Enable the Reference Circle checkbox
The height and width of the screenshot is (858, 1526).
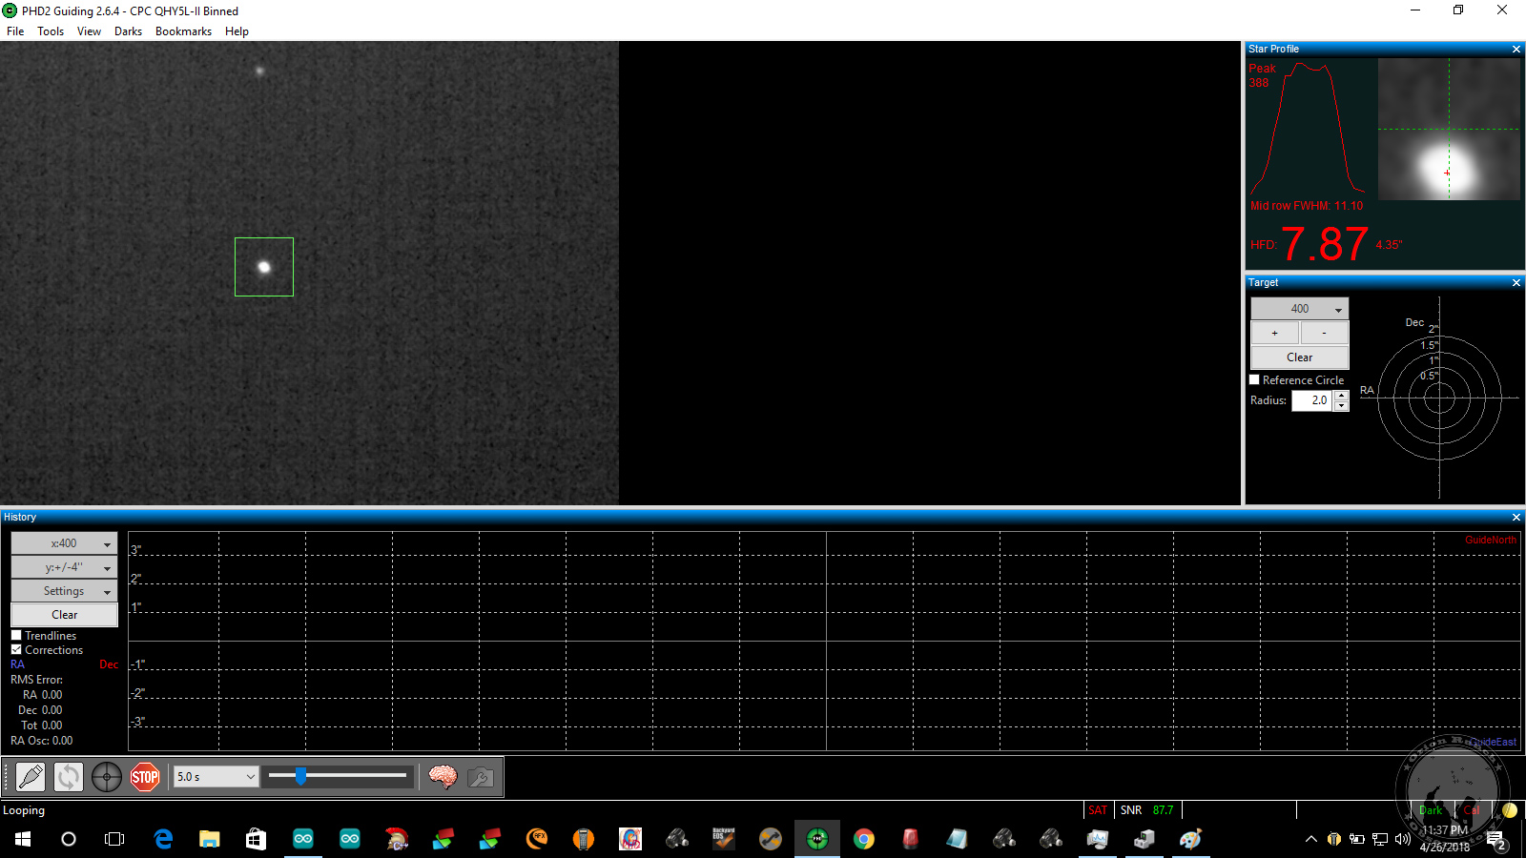pyautogui.click(x=1255, y=379)
